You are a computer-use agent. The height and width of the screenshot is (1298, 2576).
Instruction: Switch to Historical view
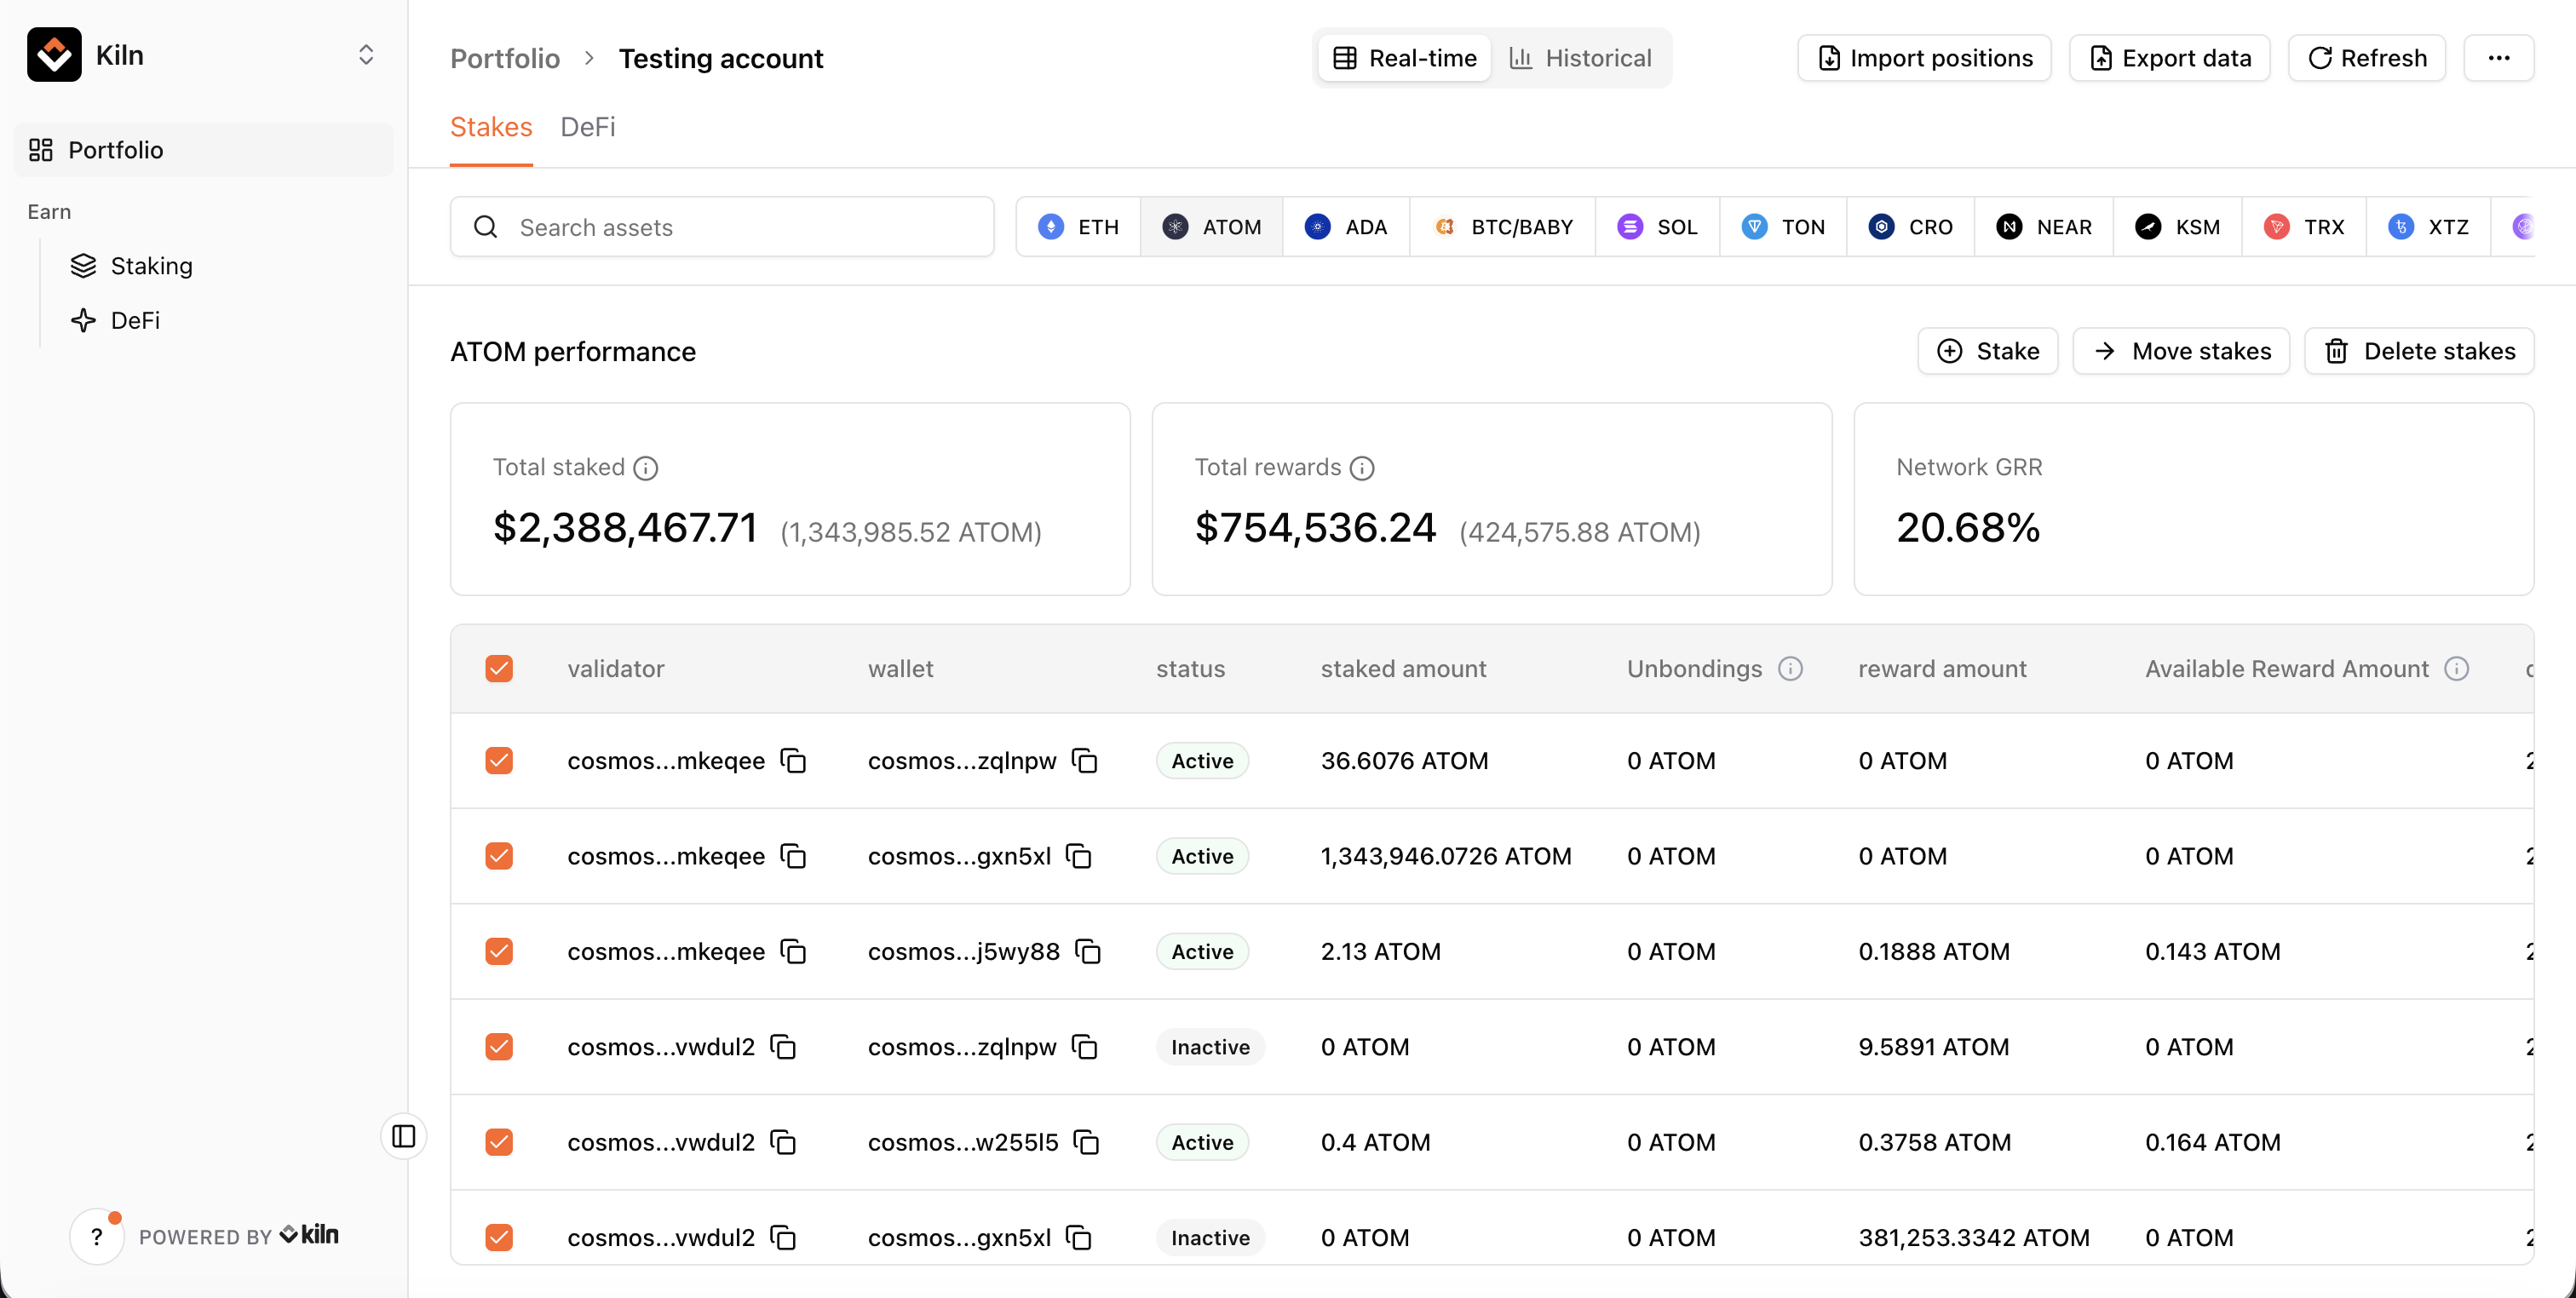point(1580,58)
